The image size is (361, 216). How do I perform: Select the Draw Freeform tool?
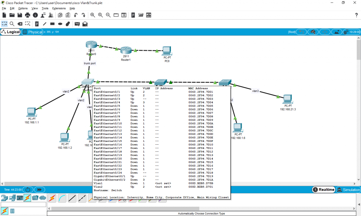click(68, 24)
